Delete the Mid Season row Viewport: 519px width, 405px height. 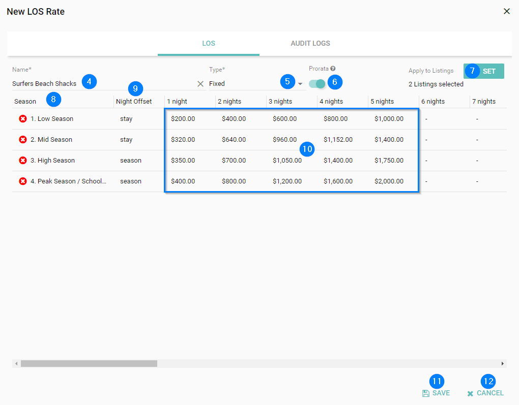[x=23, y=140]
